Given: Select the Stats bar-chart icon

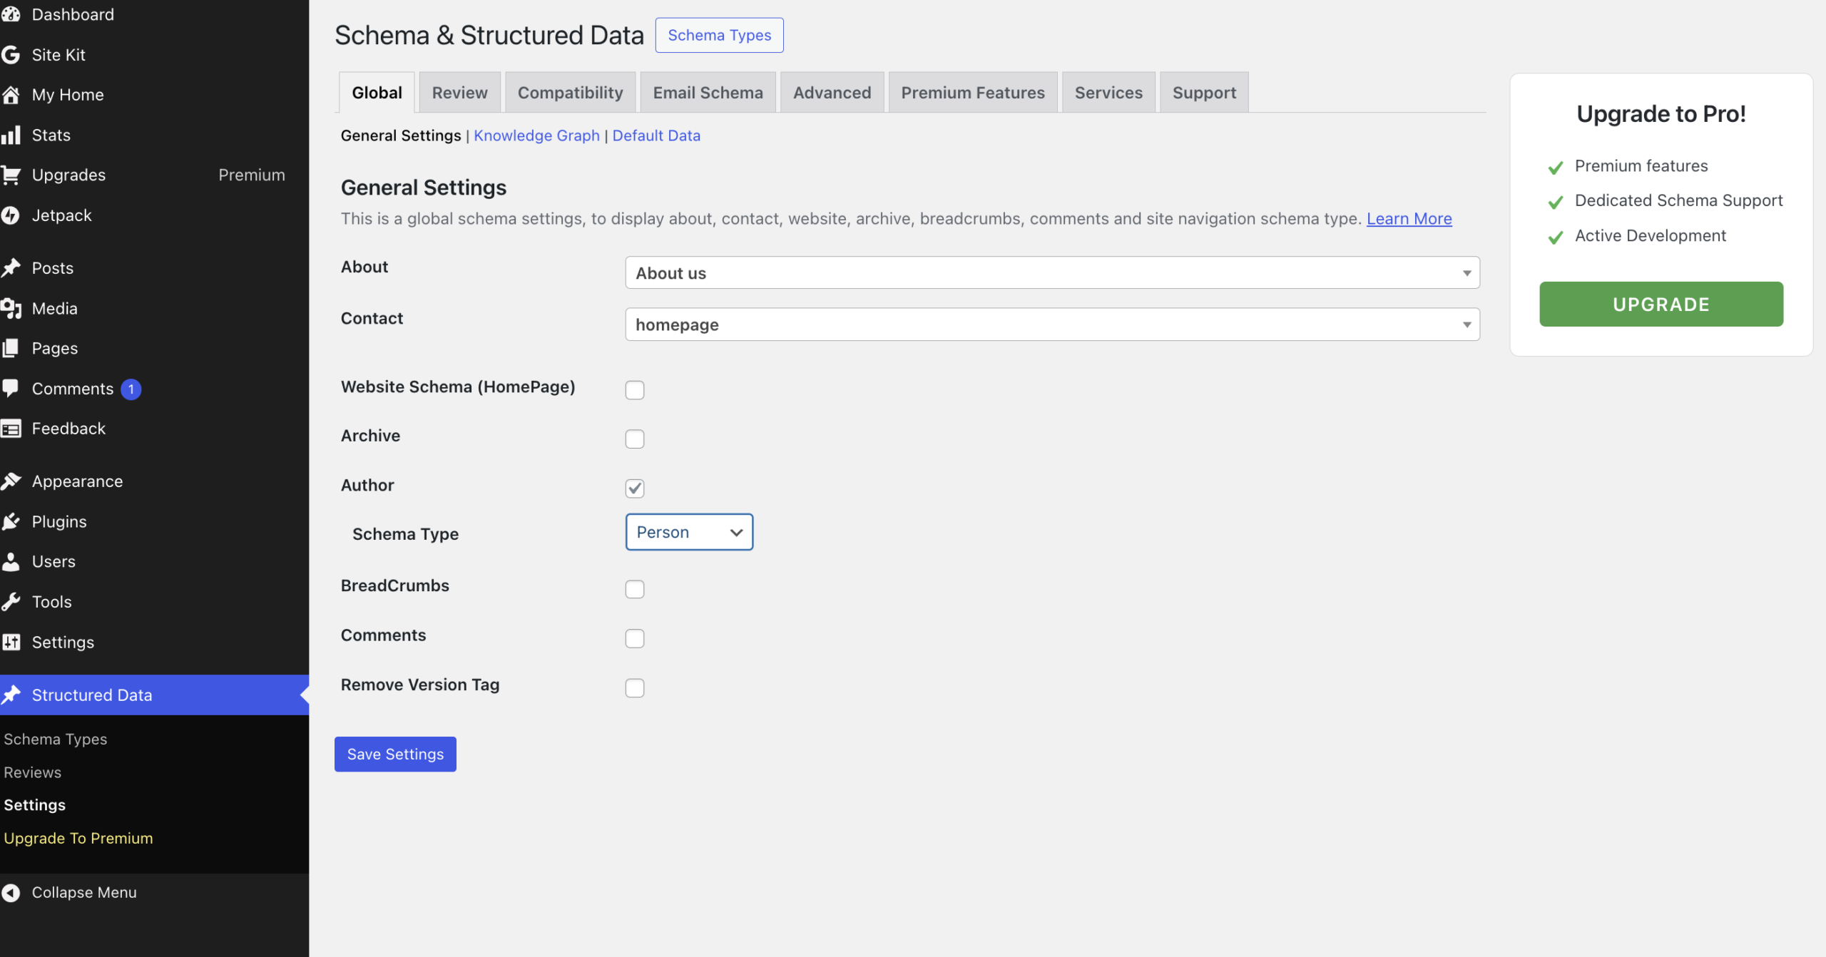Looking at the screenshot, I should pyautogui.click(x=12, y=135).
